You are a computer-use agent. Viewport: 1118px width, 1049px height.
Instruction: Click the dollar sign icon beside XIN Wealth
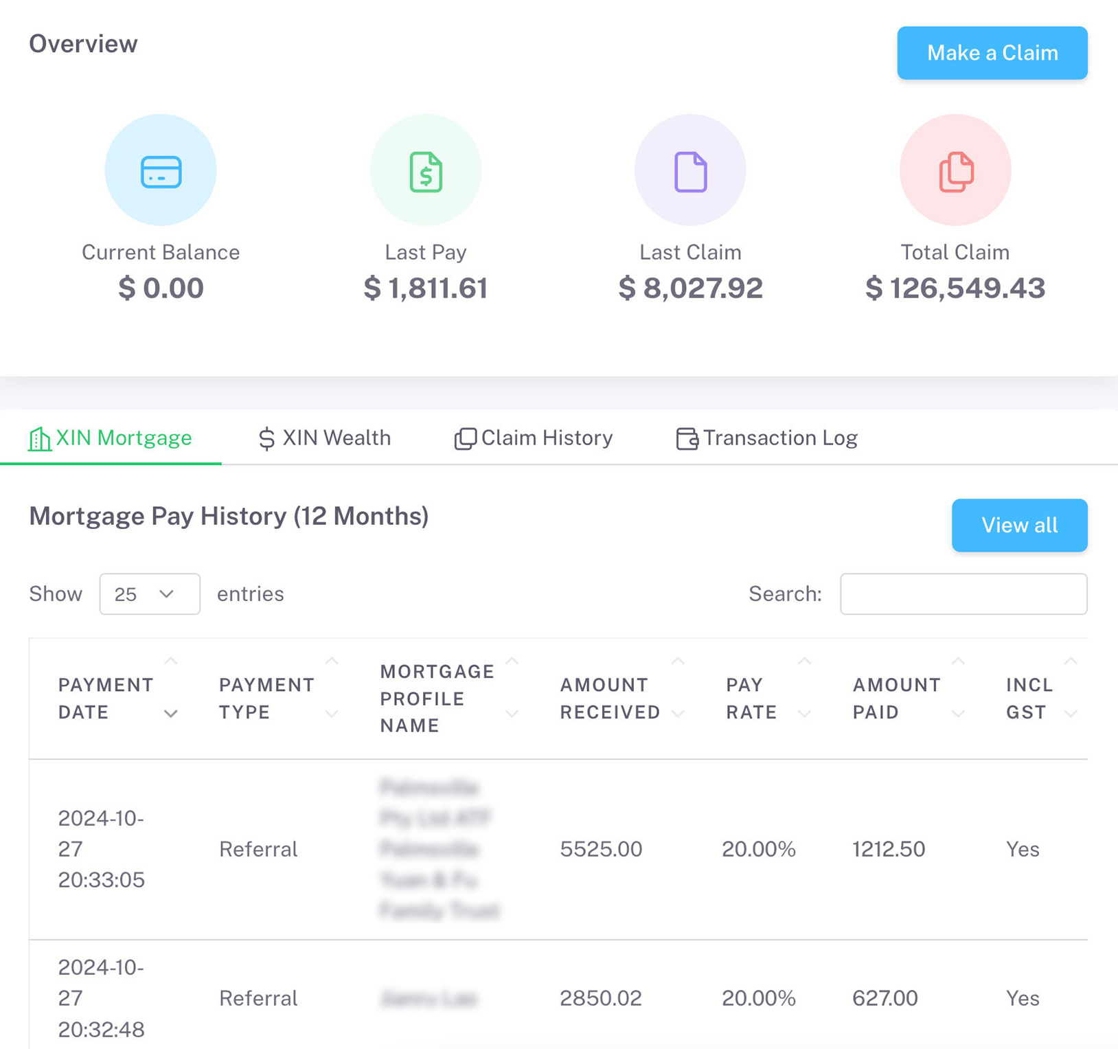266,439
